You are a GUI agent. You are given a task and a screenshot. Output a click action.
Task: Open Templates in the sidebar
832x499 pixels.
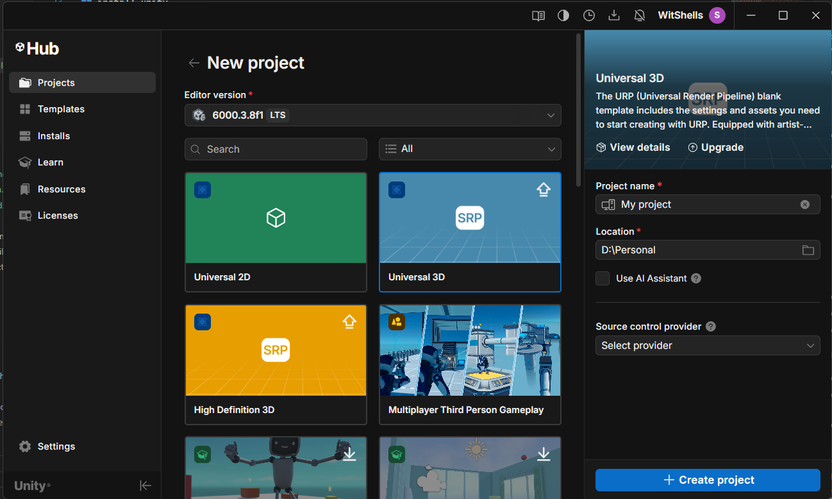pyautogui.click(x=82, y=109)
